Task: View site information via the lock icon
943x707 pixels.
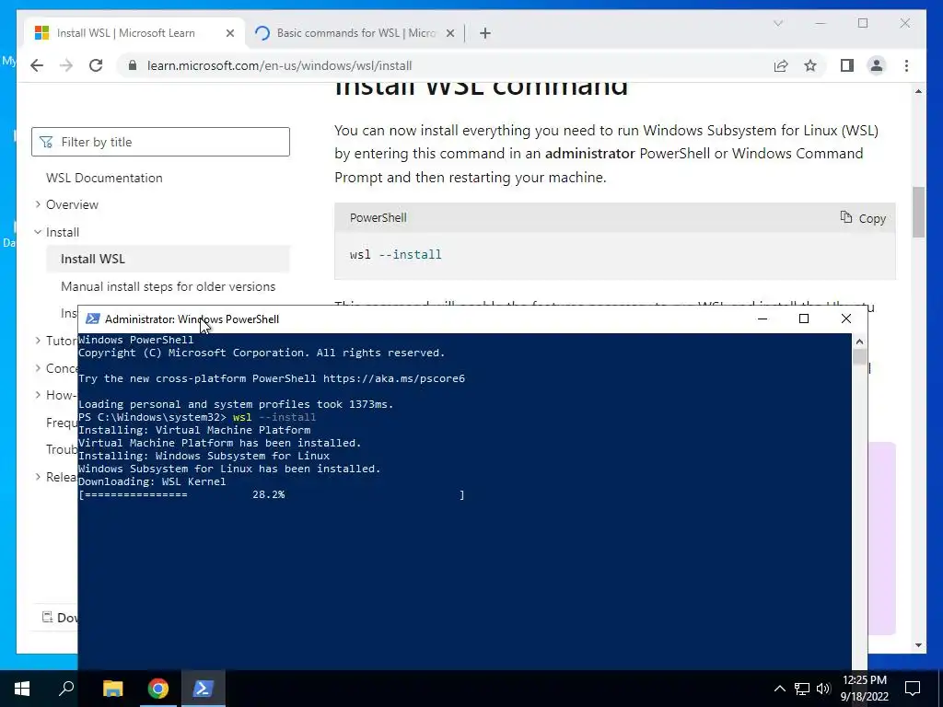Action: point(133,65)
